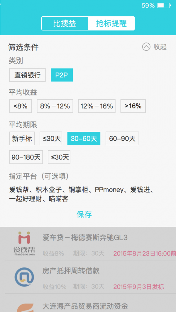The image size is (176, 312).
Task: Tap the blue circular platform logo
Action: click(24, 277)
